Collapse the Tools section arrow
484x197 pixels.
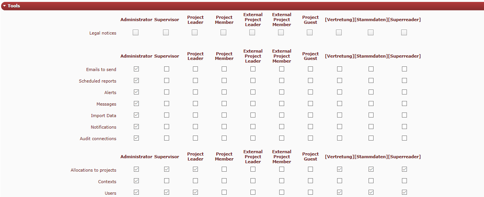click(4, 6)
